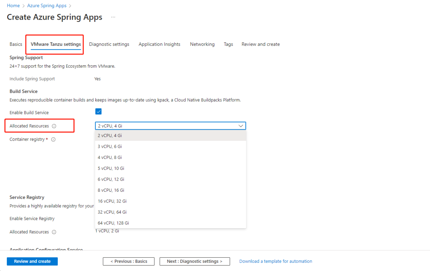This screenshot has width=430, height=271.
Task: Open Download a template for automation link
Action: click(276, 261)
